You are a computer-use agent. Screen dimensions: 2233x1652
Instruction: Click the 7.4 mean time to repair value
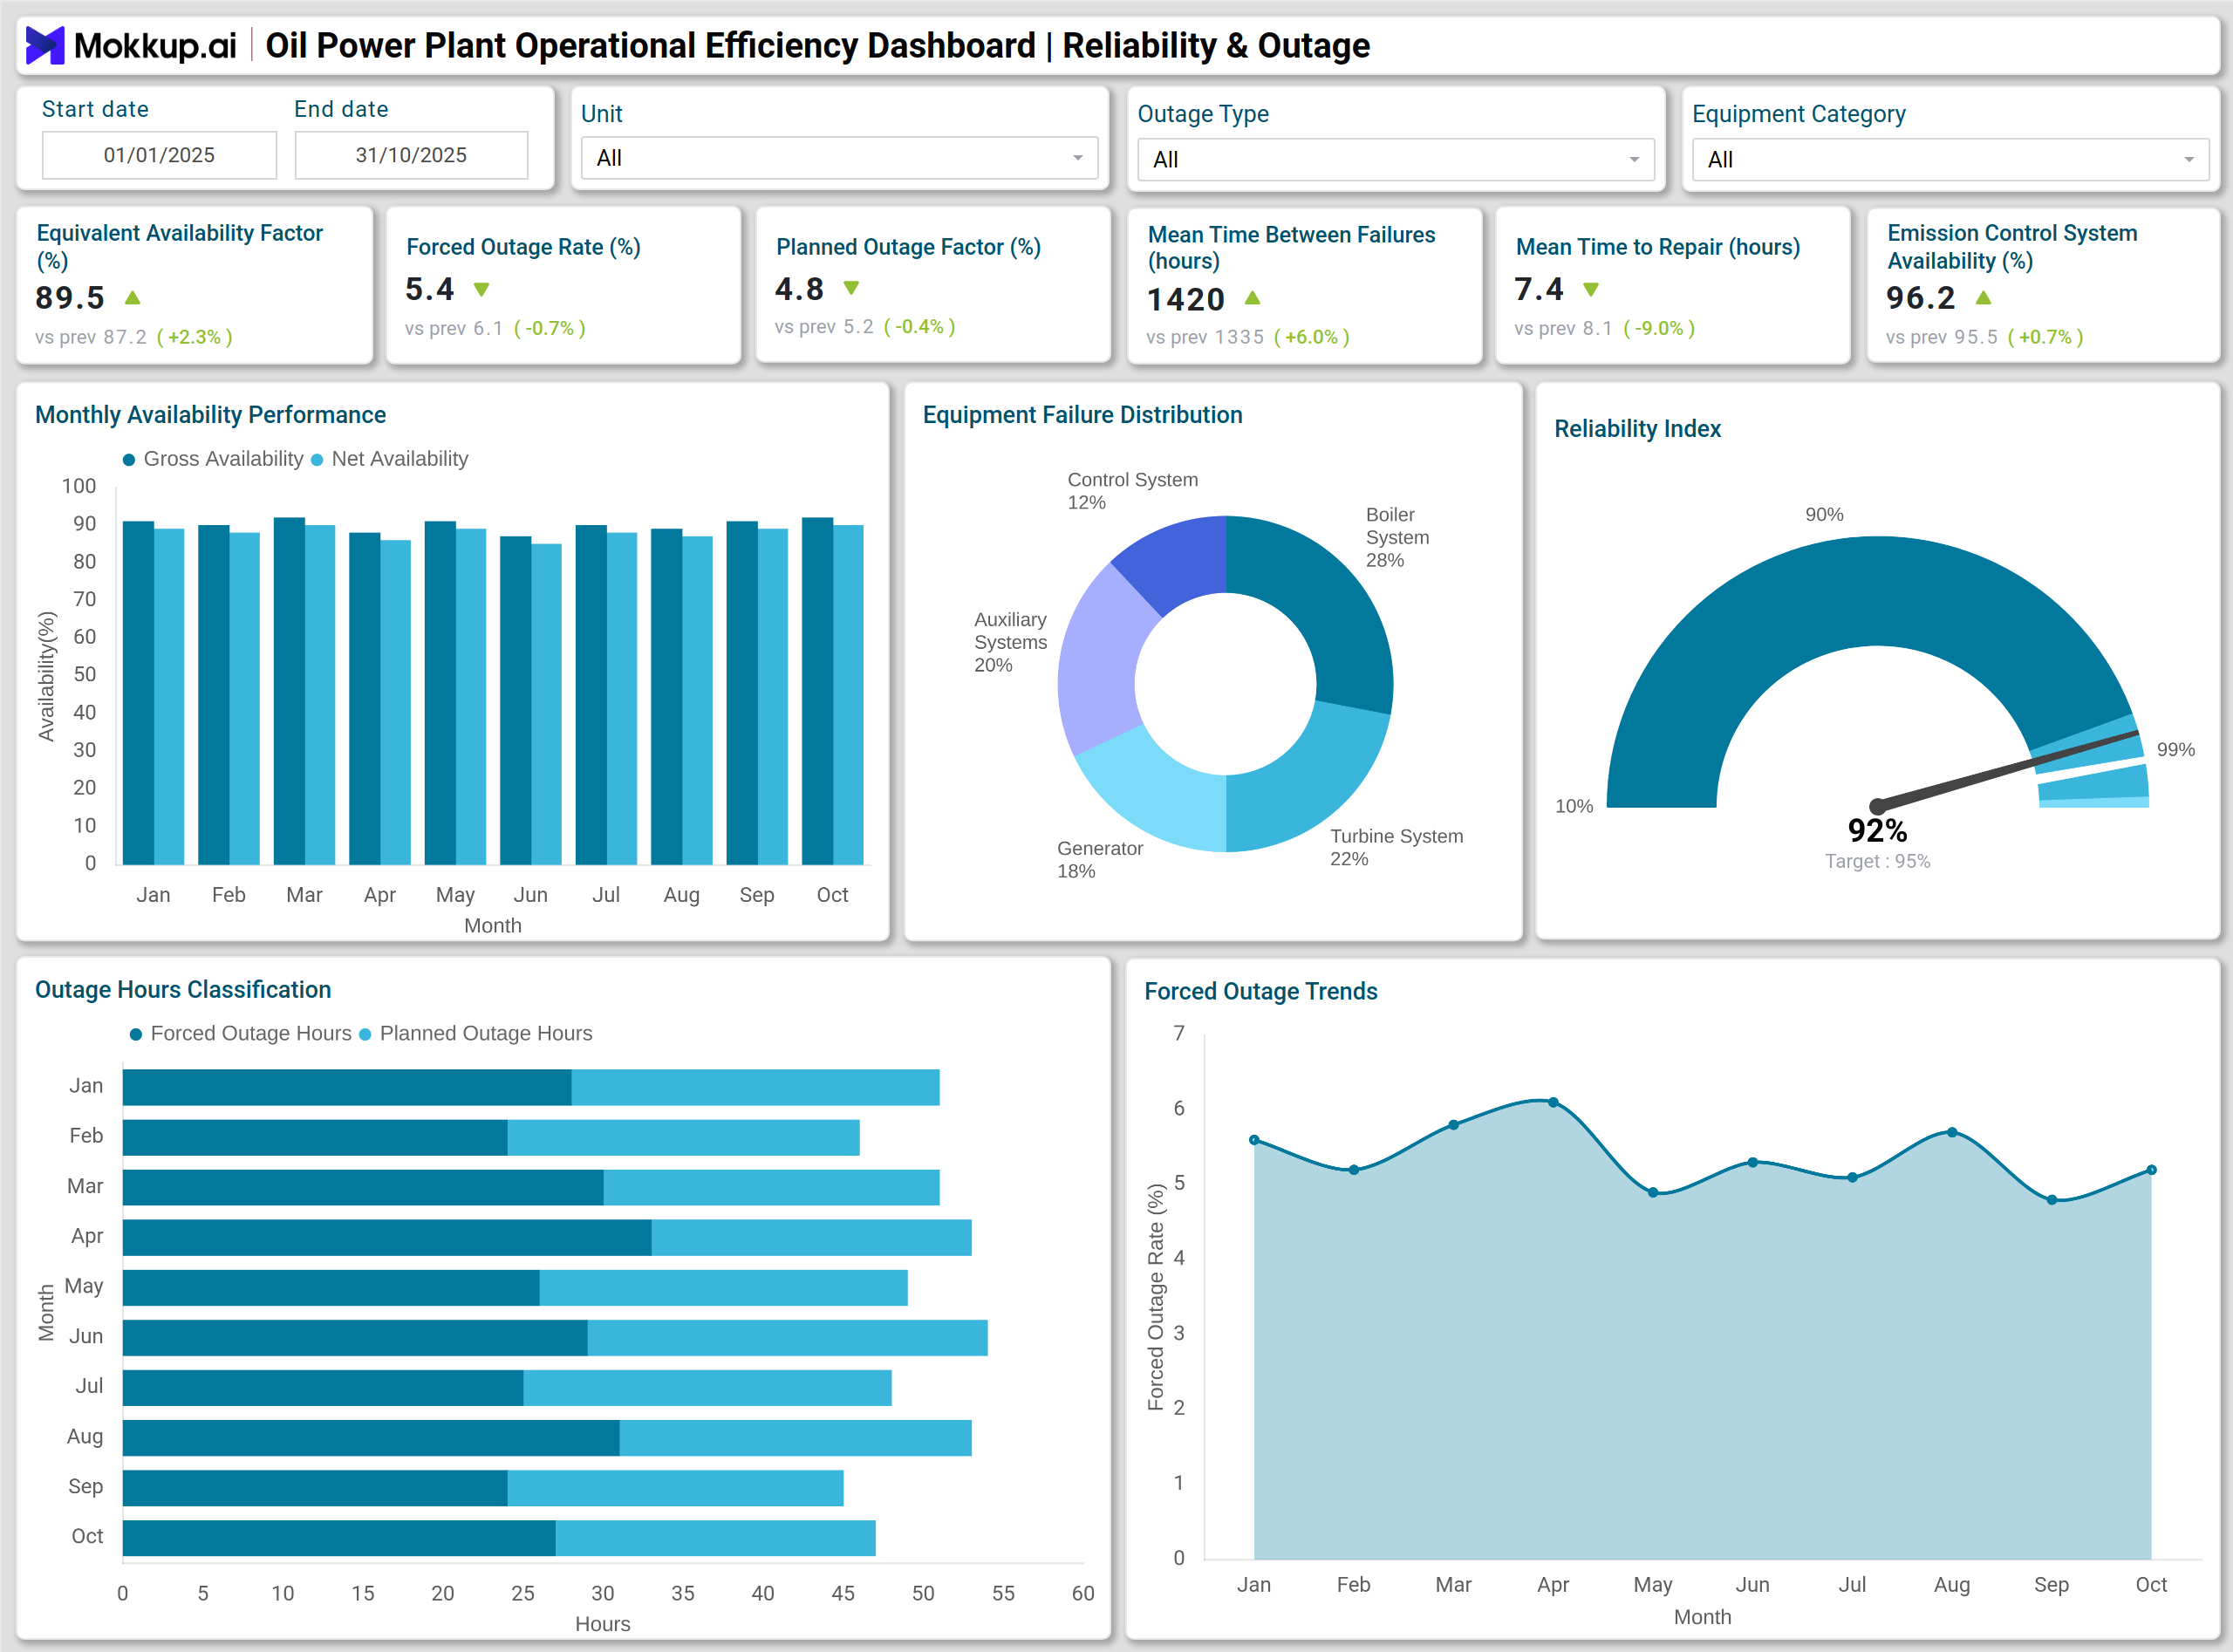1539,290
